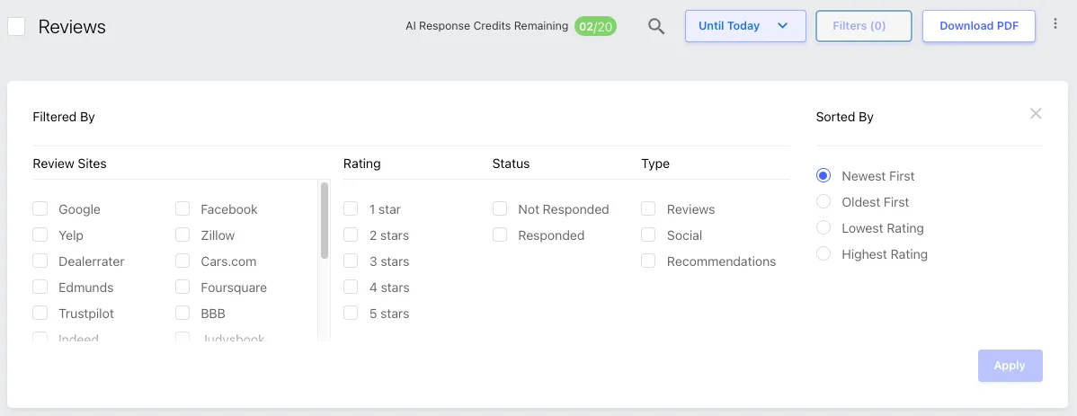Viewport: 1077px width, 416px height.
Task: Enable the Yelp filter checkbox
Action: click(40, 235)
